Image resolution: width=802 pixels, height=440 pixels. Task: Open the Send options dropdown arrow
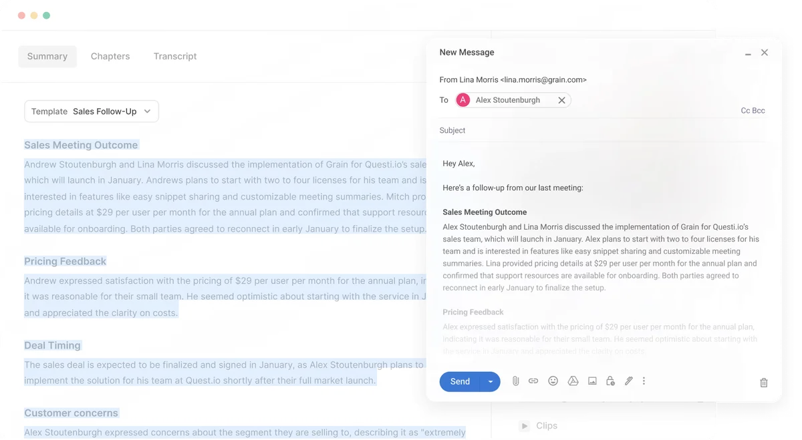490,381
